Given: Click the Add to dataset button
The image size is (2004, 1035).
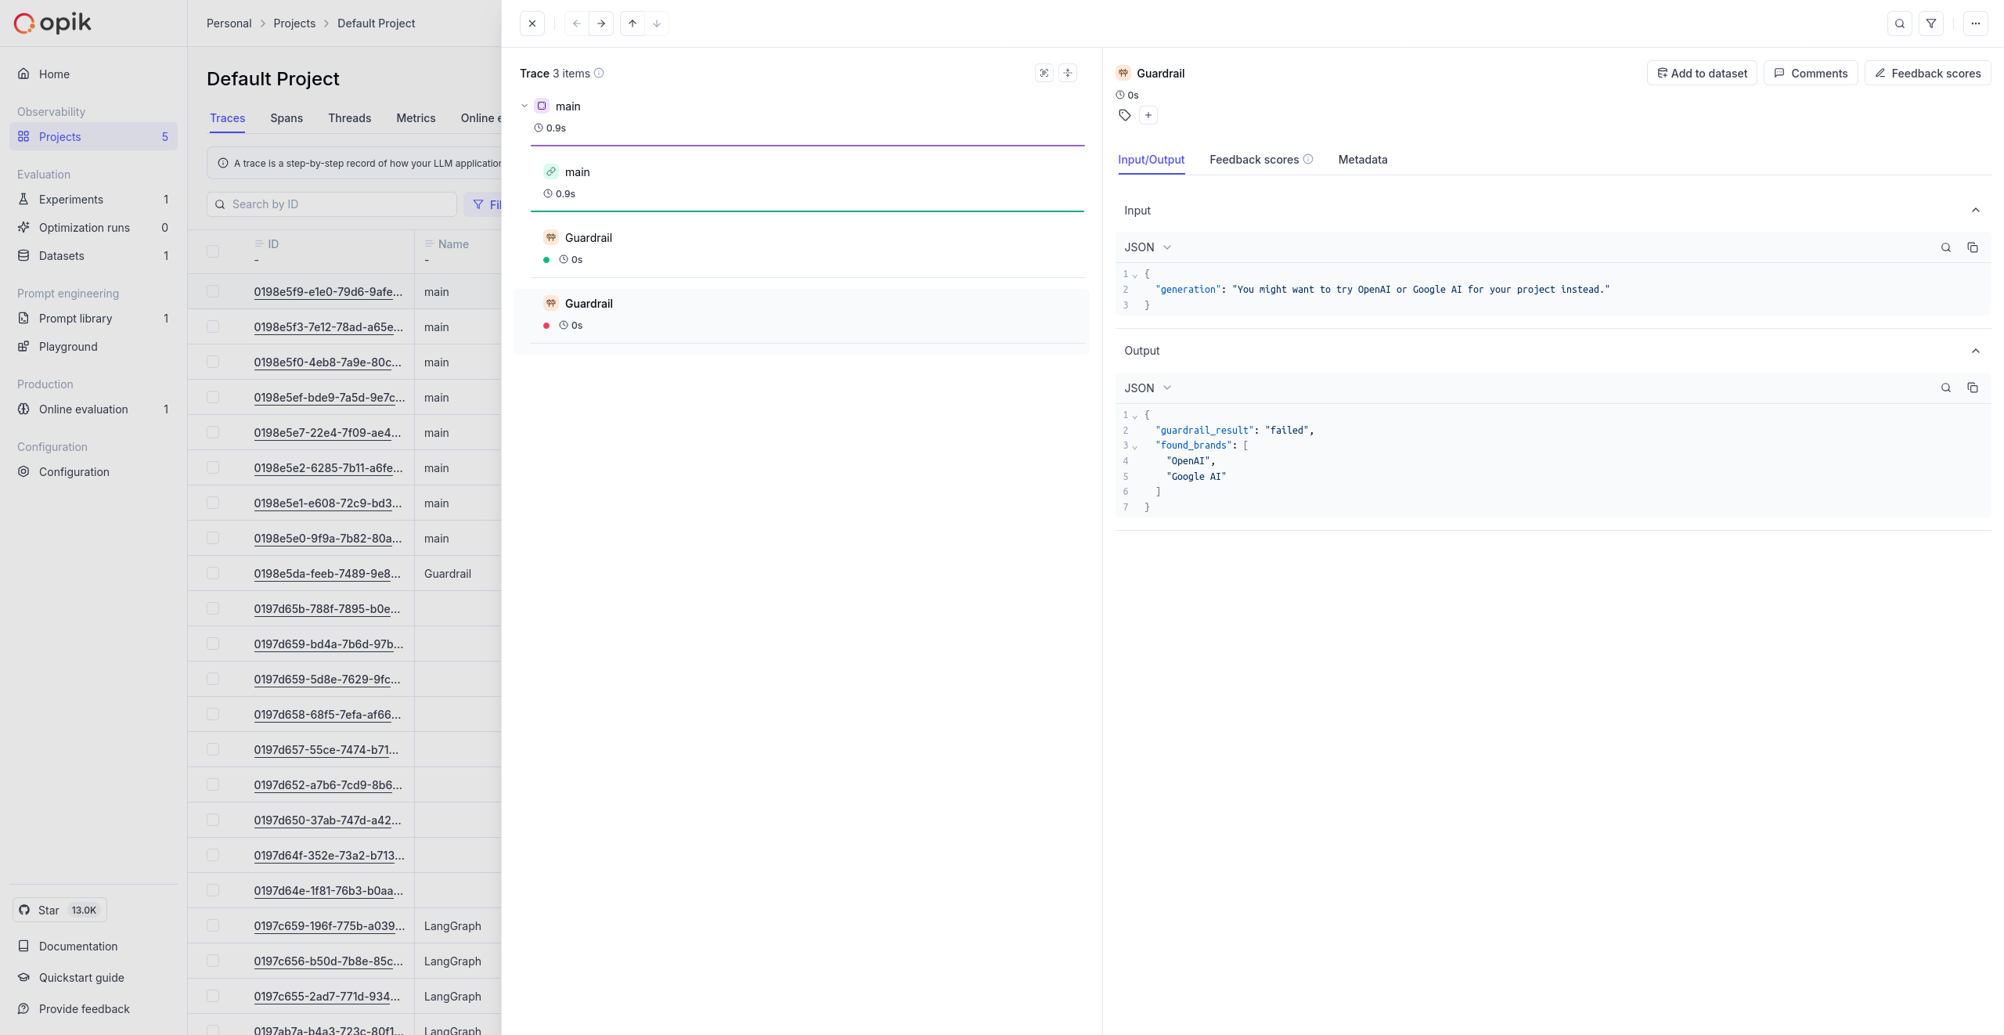Looking at the screenshot, I should [1702, 74].
